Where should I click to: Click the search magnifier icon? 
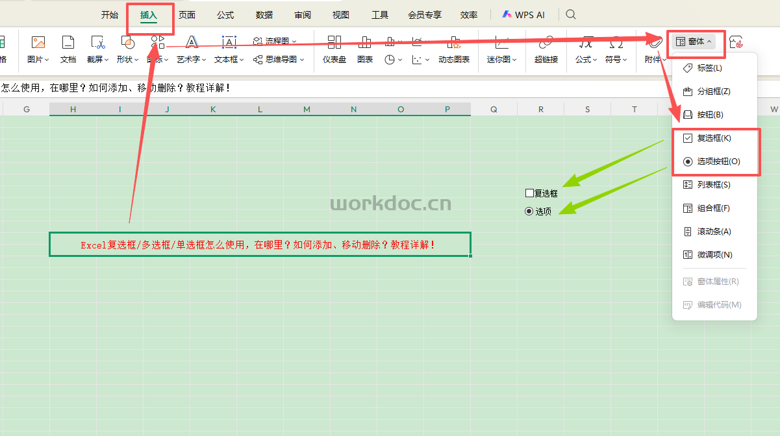click(x=570, y=14)
